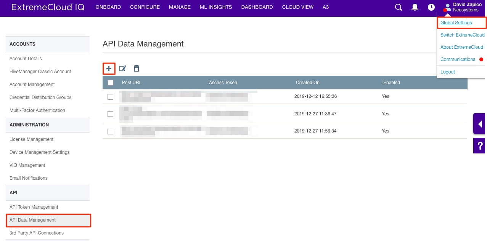Open Email Notifications settings
The image size is (487, 241).
29,178
